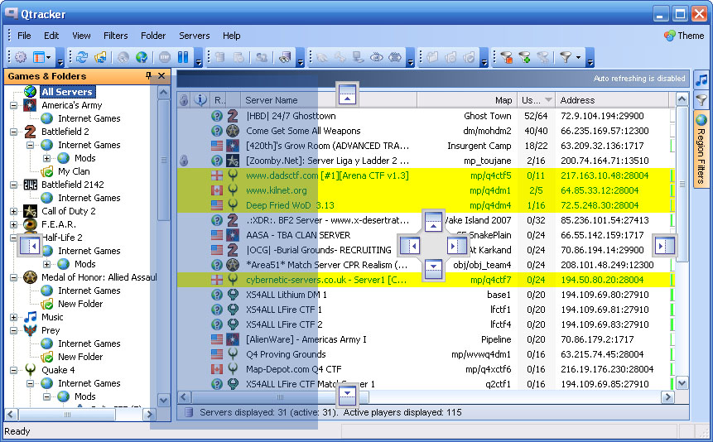Toggle the blue pause button in toolbar
The image size is (713, 442).
coord(183,57)
